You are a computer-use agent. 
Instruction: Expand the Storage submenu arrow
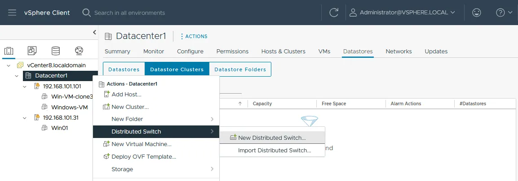click(x=212, y=169)
